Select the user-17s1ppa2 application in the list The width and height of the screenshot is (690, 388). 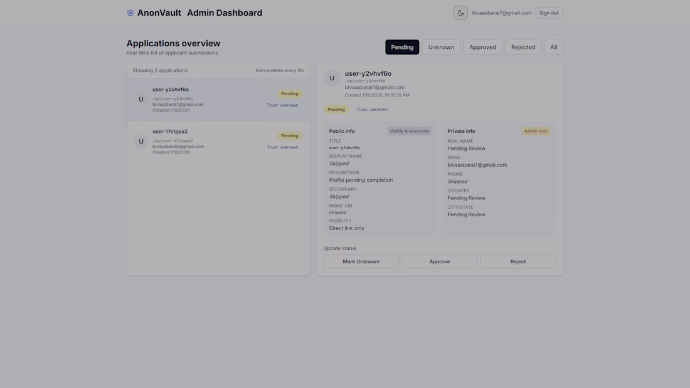[218, 141]
